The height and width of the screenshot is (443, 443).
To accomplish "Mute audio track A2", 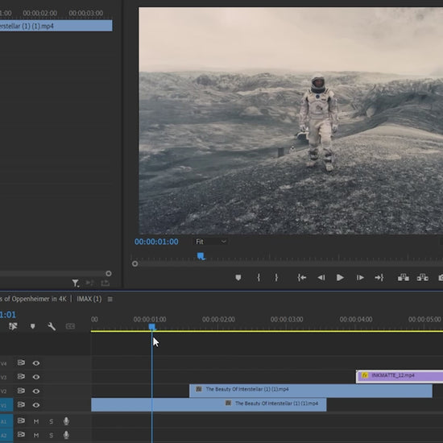I will click(x=36, y=435).
